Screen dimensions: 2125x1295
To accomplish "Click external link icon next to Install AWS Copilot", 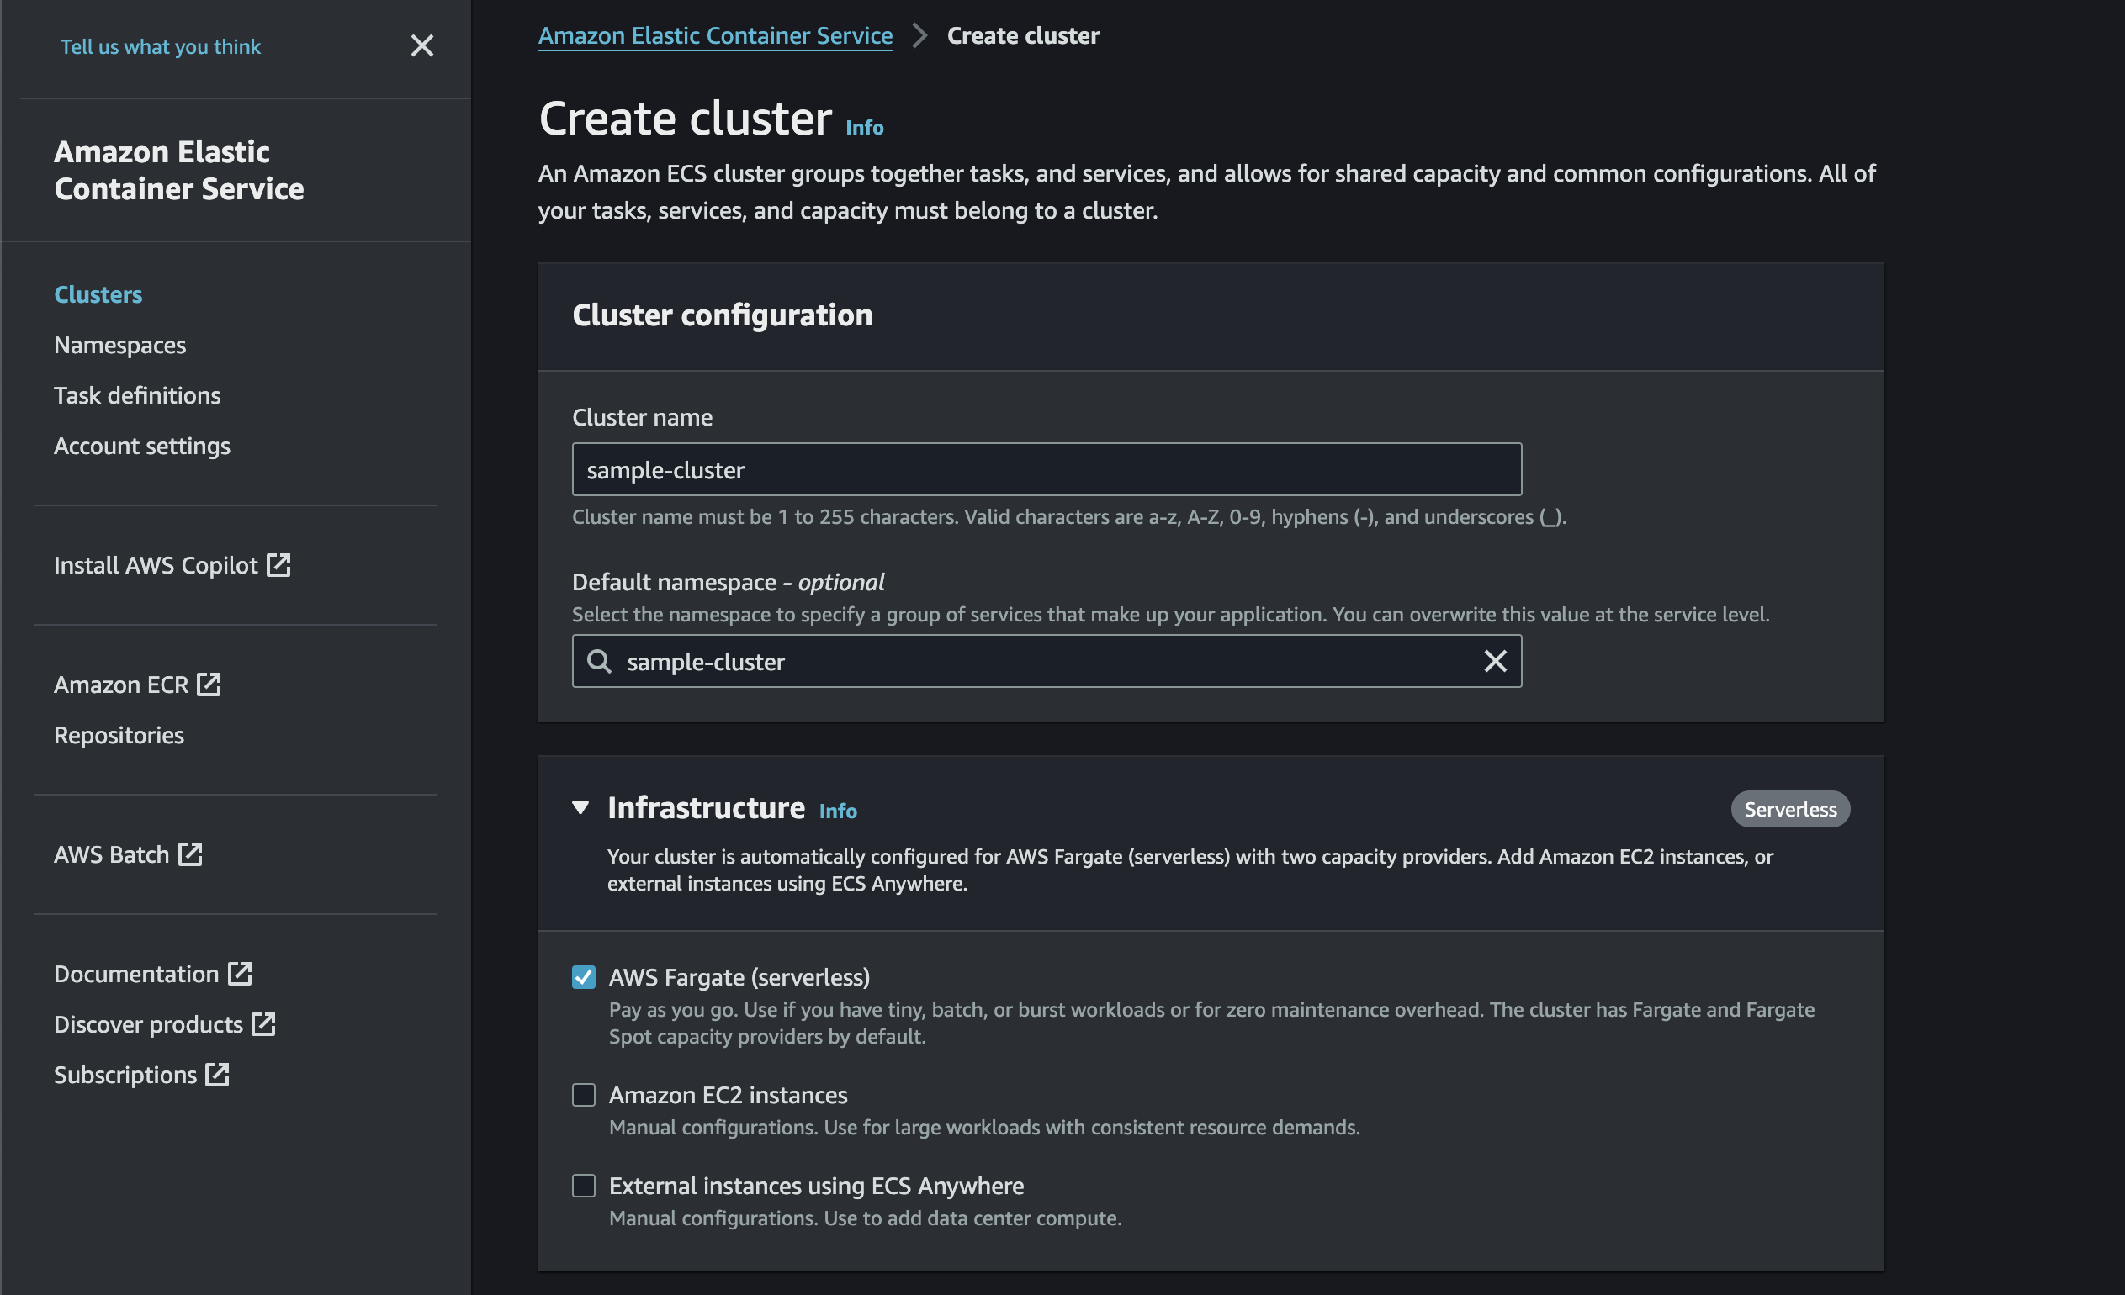I will point(278,565).
